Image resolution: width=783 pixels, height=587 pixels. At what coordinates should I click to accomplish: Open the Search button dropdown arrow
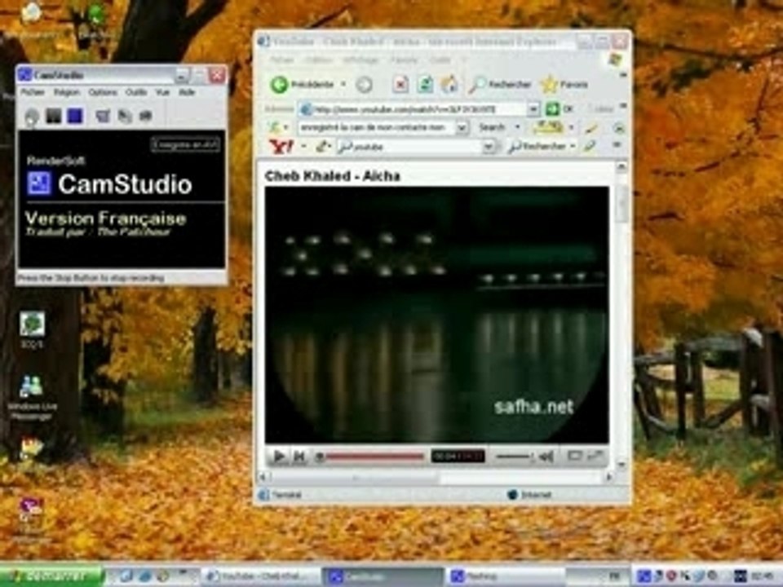(517, 128)
